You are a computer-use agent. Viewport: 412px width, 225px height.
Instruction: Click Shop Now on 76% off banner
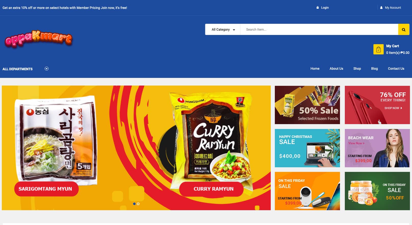[393, 108]
